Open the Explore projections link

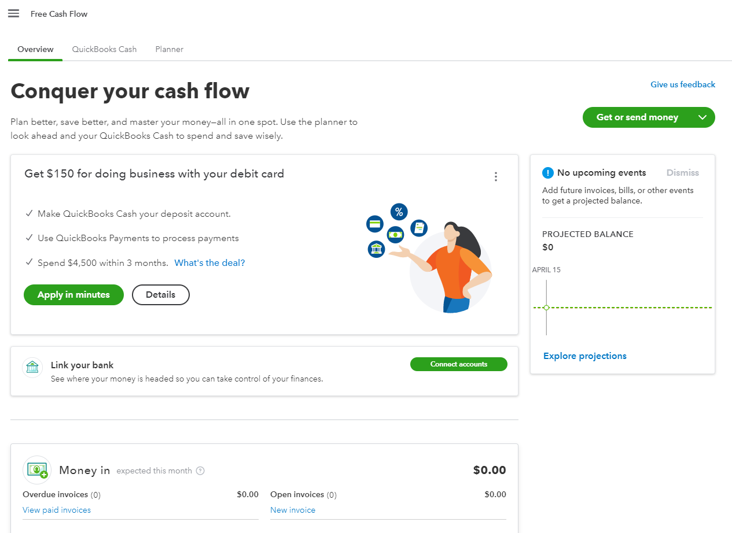[x=584, y=356]
